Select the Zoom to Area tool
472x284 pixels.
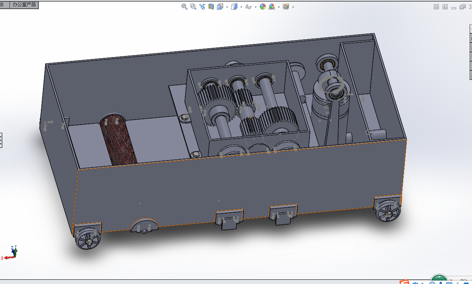click(x=193, y=7)
